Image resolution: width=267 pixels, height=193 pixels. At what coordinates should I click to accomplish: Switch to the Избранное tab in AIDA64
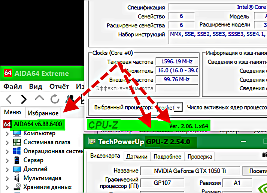(43, 113)
